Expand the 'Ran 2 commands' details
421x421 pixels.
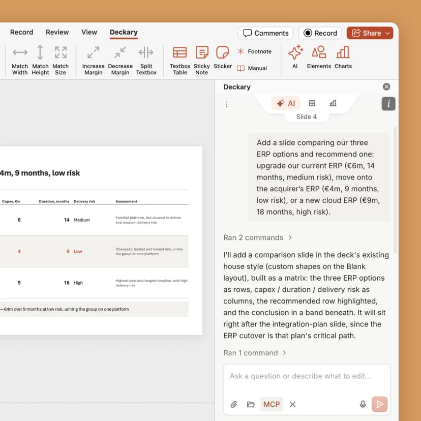[257, 237]
